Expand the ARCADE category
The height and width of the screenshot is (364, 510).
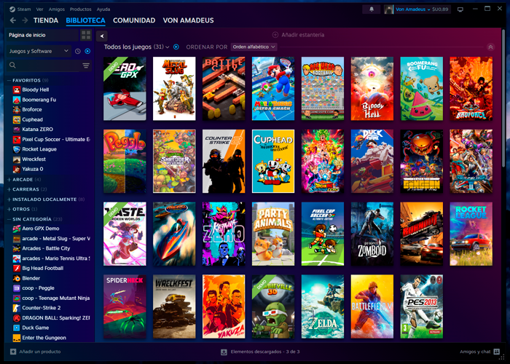click(23, 179)
